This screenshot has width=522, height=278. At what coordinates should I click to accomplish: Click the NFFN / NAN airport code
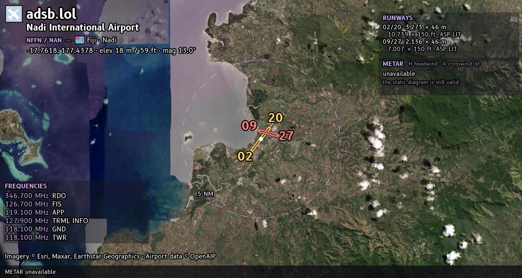coord(44,40)
